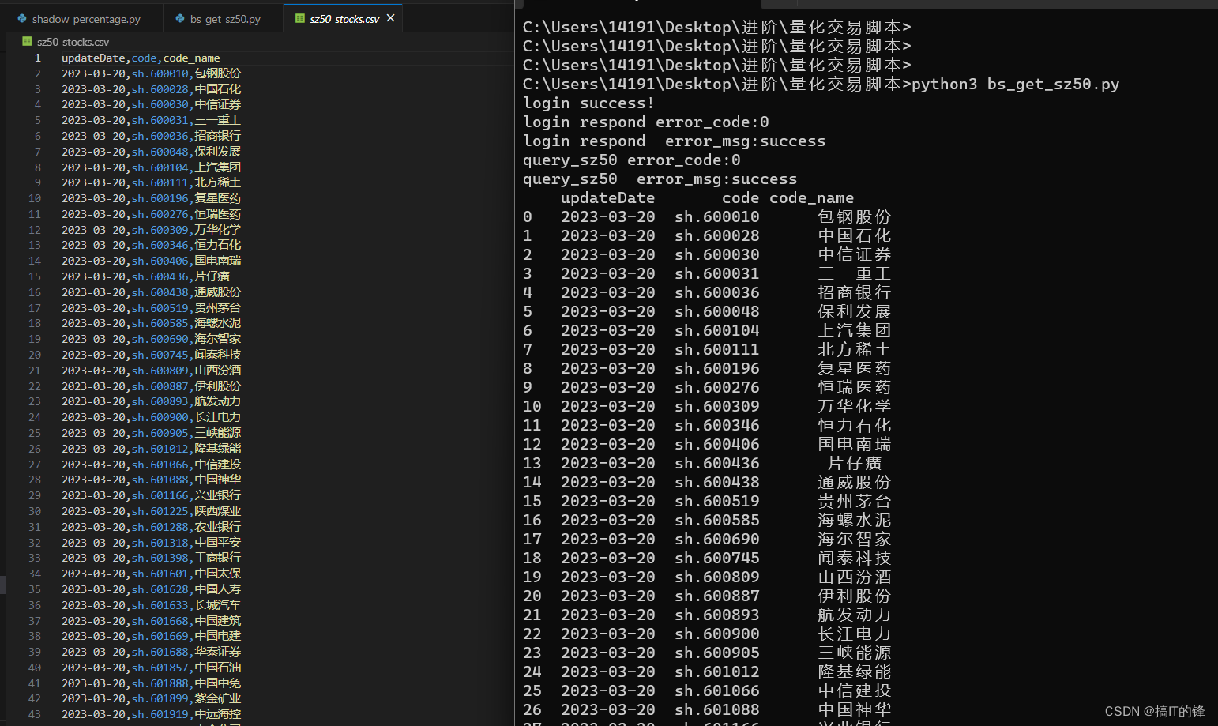Image resolution: width=1218 pixels, height=726 pixels.
Task: Close the sz50_stocks.csv tab
Action: click(x=390, y=18)
